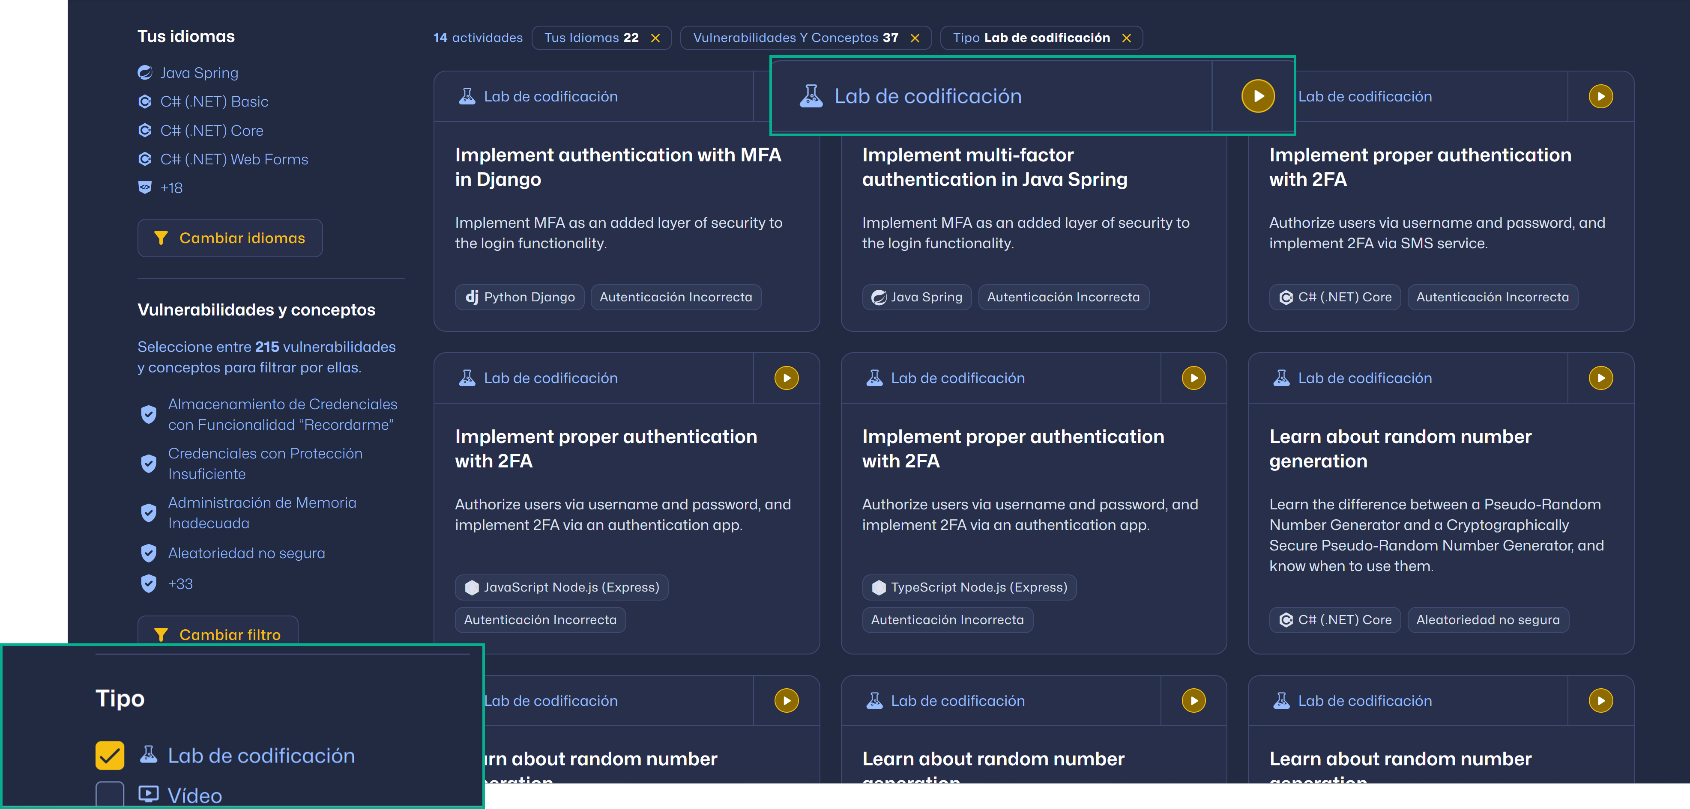Click the Vídeo label in Tipo

[x=195, y=795]
